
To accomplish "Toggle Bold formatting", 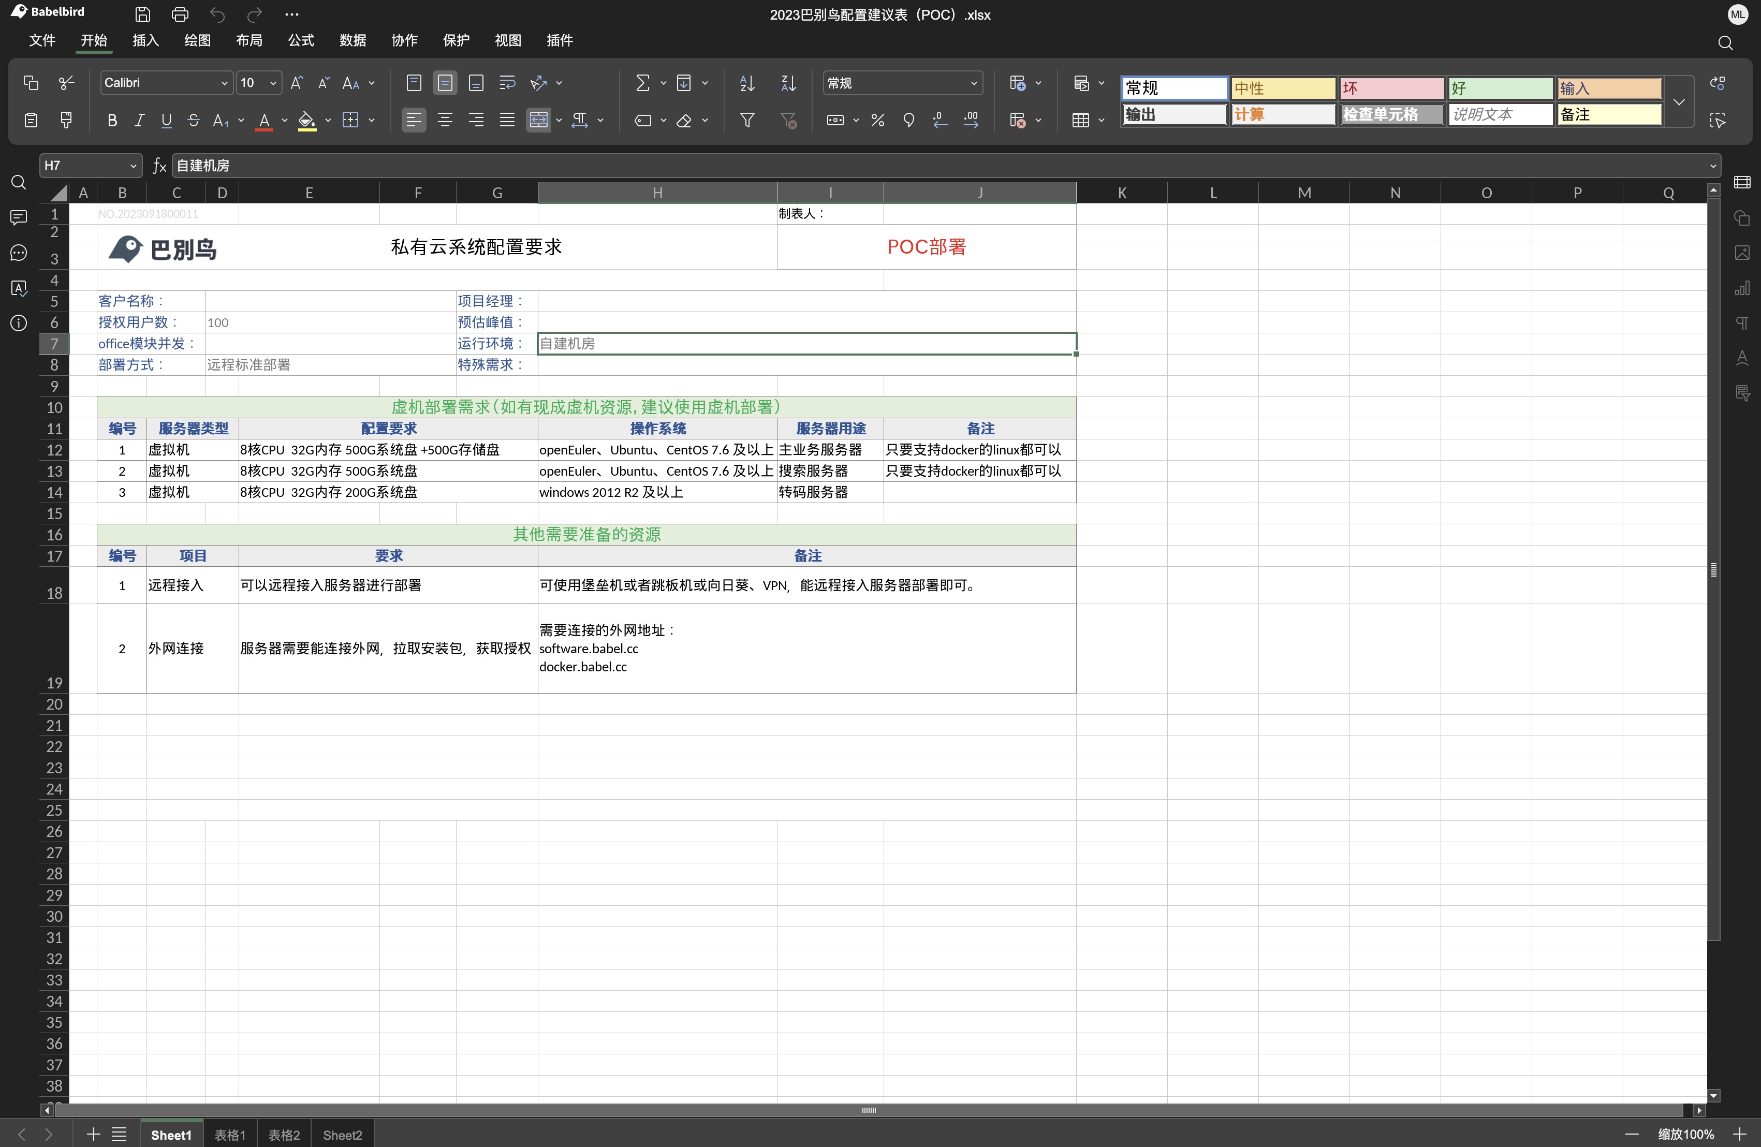I will (x=112, y=120).
